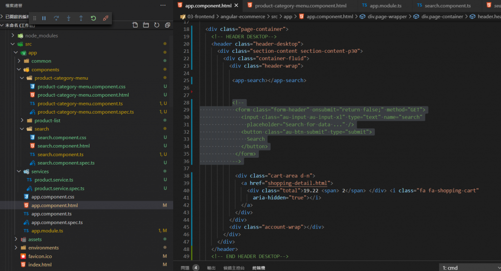
Task: Open the Output panel tab
Action: click(211, 268)
